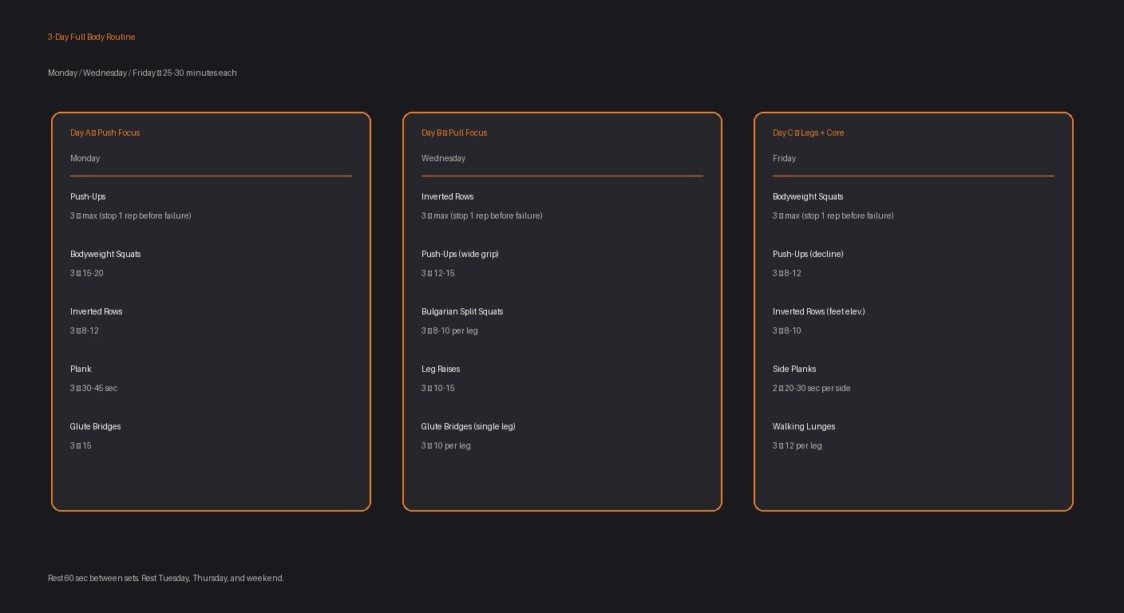The width and height of the screenshot is (1124, 613).
Task: Click the 'Side Planks' exercise
Action: pyautogui.click(x=794, y=369)
